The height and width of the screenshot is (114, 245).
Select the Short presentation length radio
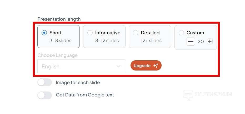pos(44,33)
